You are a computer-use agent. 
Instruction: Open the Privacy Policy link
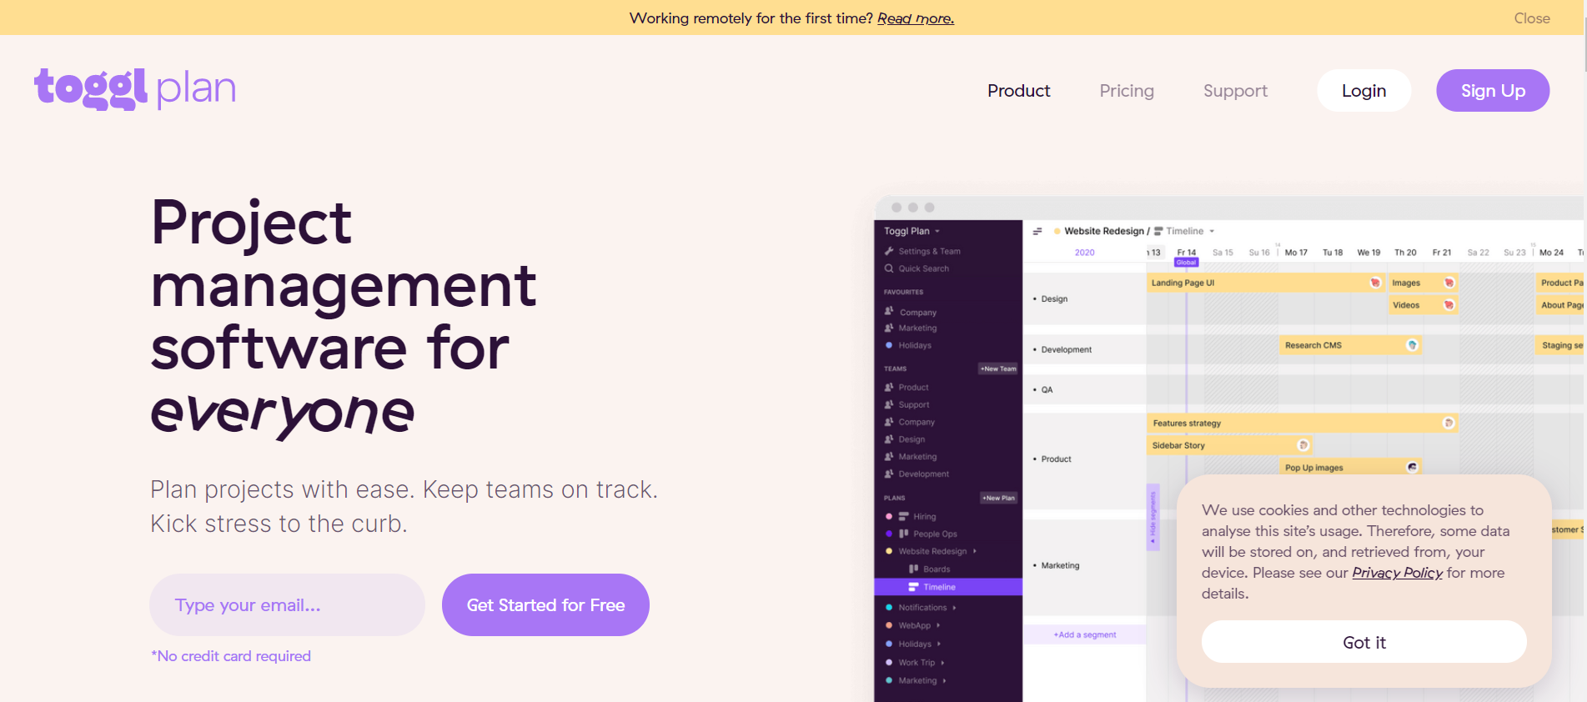(x=1397, y=573)
